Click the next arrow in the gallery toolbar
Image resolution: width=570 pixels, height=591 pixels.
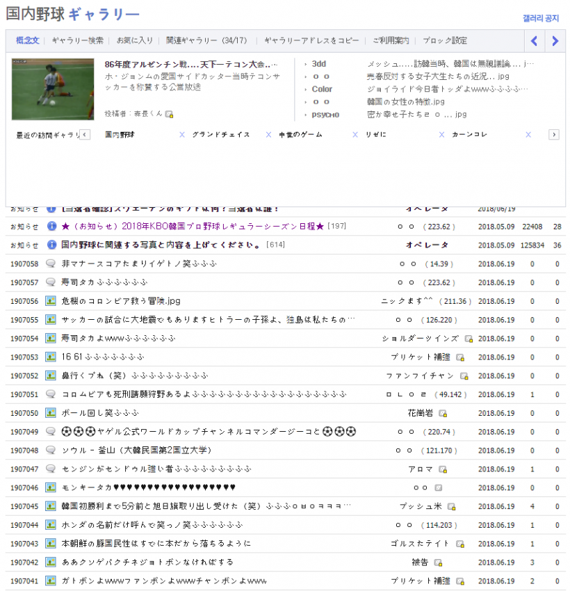coord(555,41)
